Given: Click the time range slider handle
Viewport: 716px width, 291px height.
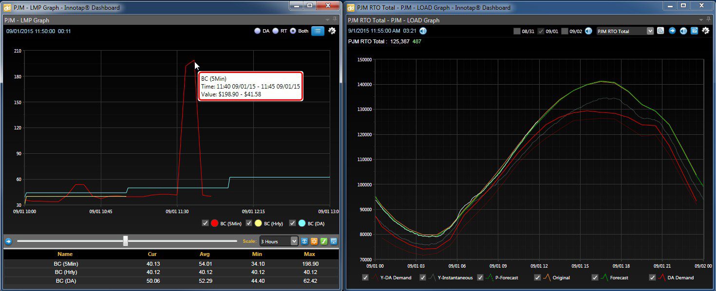Looking at the screenshot, I should pos(126,241).
